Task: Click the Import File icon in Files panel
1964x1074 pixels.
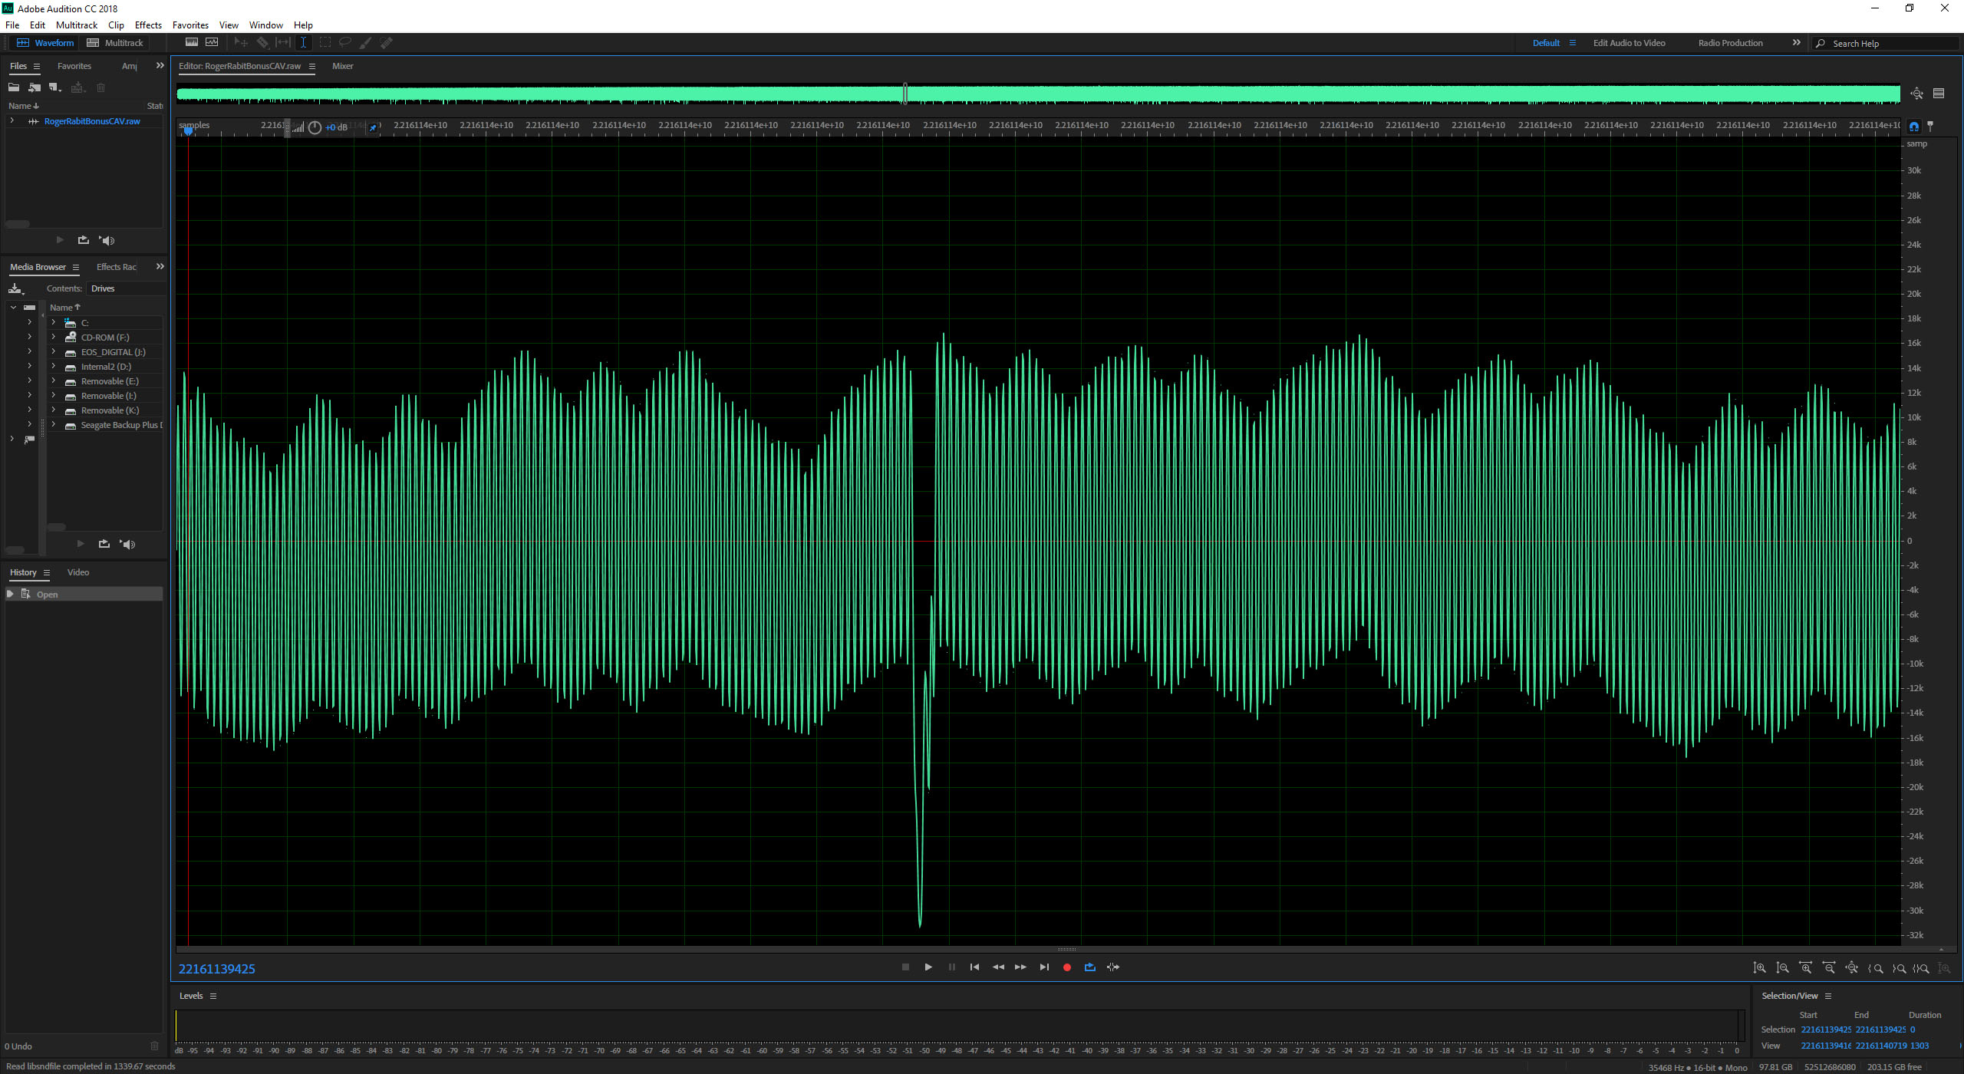Action: (35, 87)
